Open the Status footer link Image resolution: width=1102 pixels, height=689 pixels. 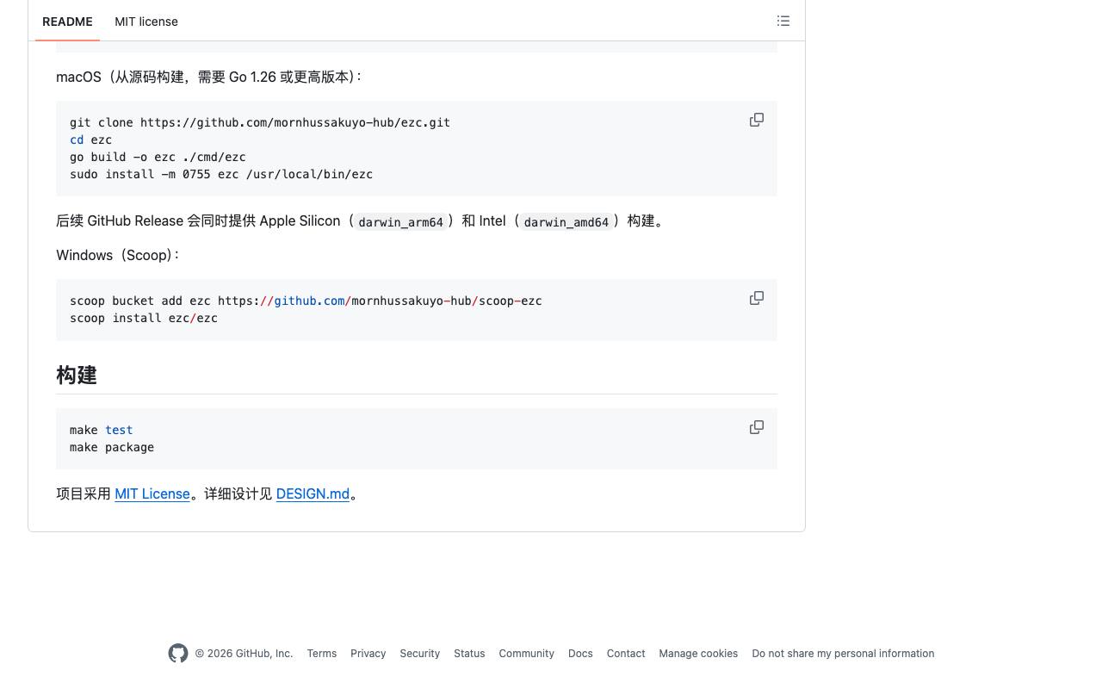coord(469,654)
